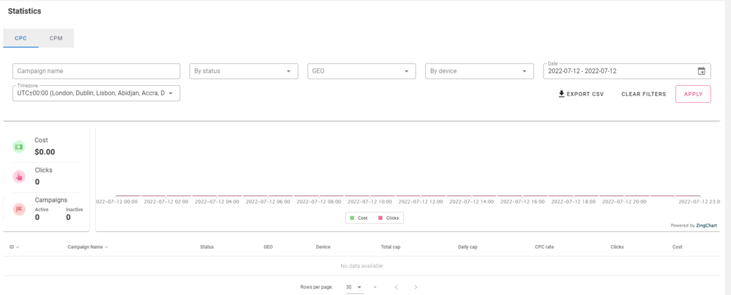
Task: Click the Date range field
Action: tap(627, 71)
